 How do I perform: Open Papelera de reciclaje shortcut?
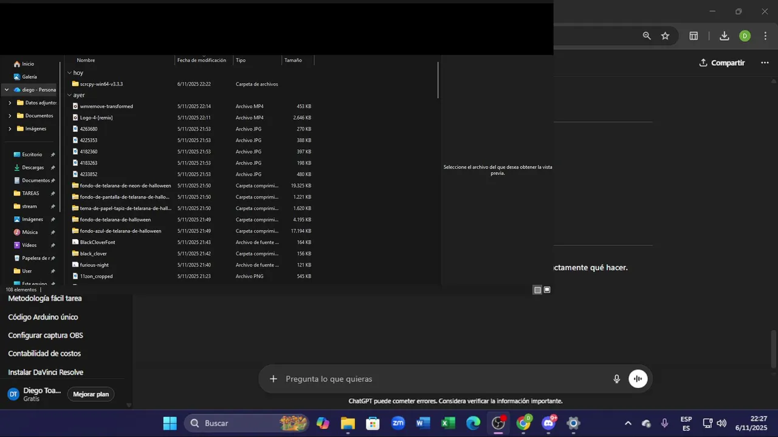coord(32,258)
